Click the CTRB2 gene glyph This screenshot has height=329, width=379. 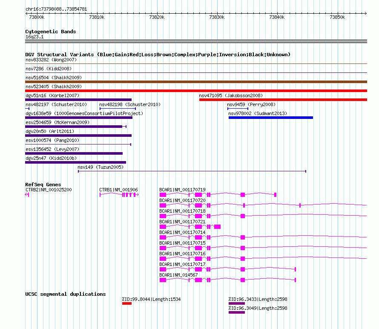click(x=27, y=195)
